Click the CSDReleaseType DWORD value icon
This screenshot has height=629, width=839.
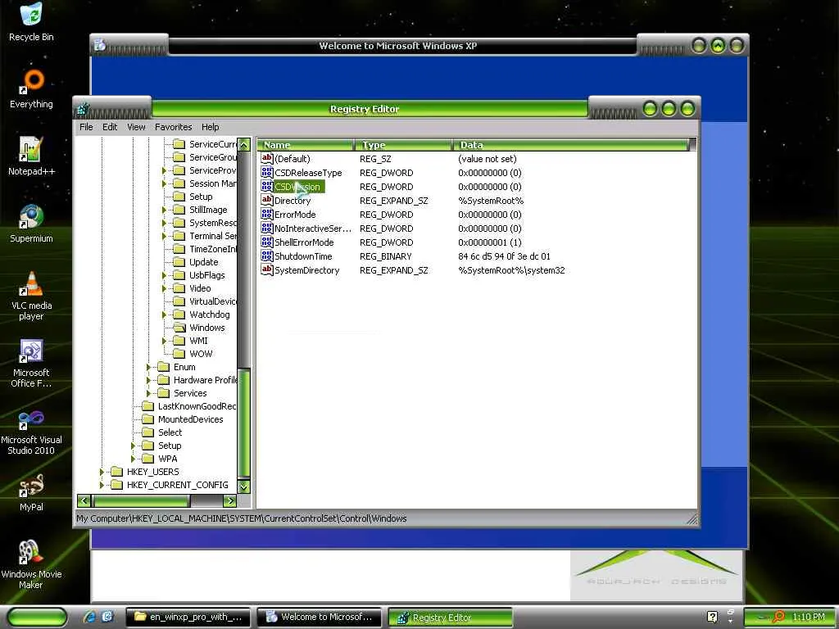point(266,172)
